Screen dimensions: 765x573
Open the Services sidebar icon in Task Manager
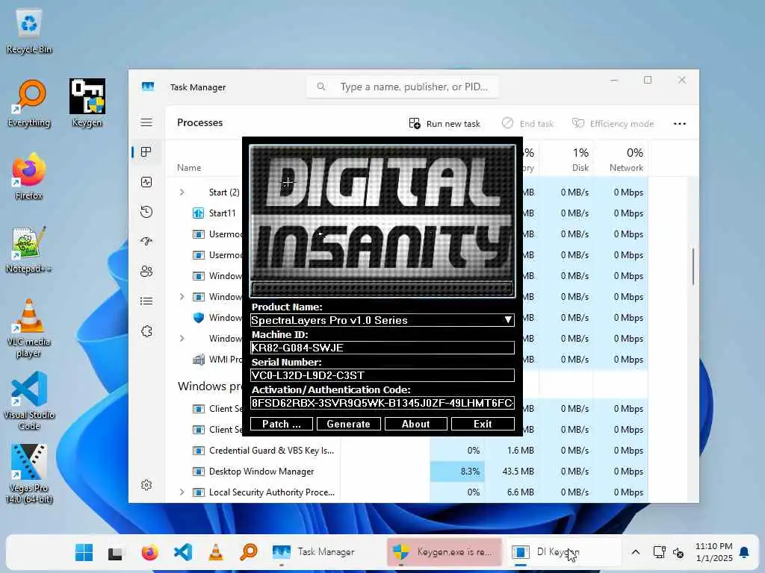[x=146, y=331]
